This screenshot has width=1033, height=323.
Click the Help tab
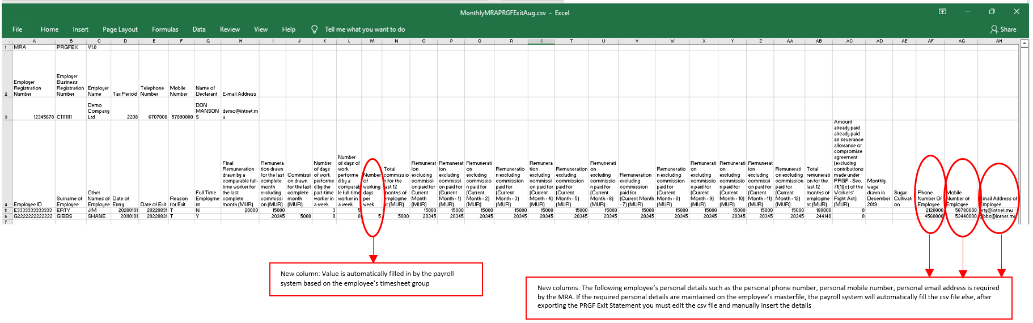pos(289,29)
